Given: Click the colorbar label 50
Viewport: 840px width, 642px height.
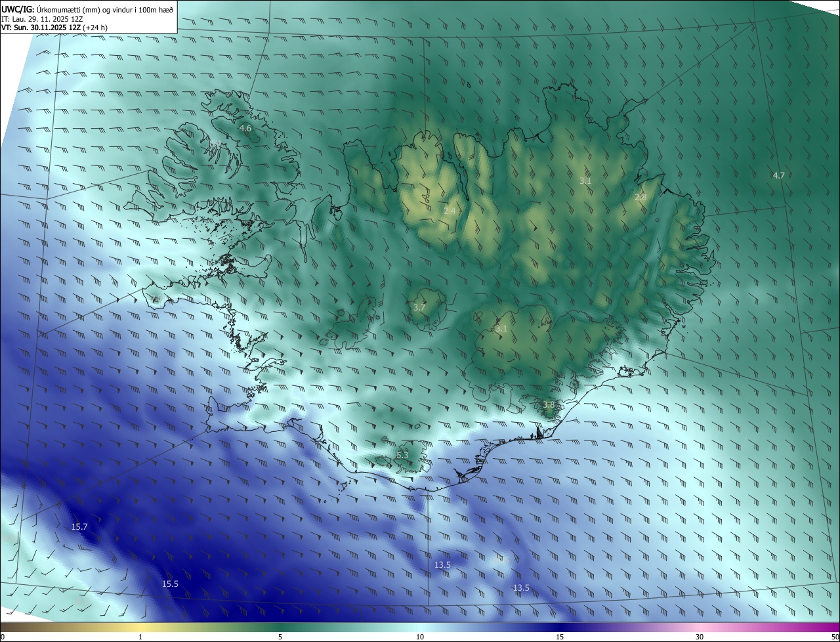Looking at the screenshot, I should click(835, 637).
